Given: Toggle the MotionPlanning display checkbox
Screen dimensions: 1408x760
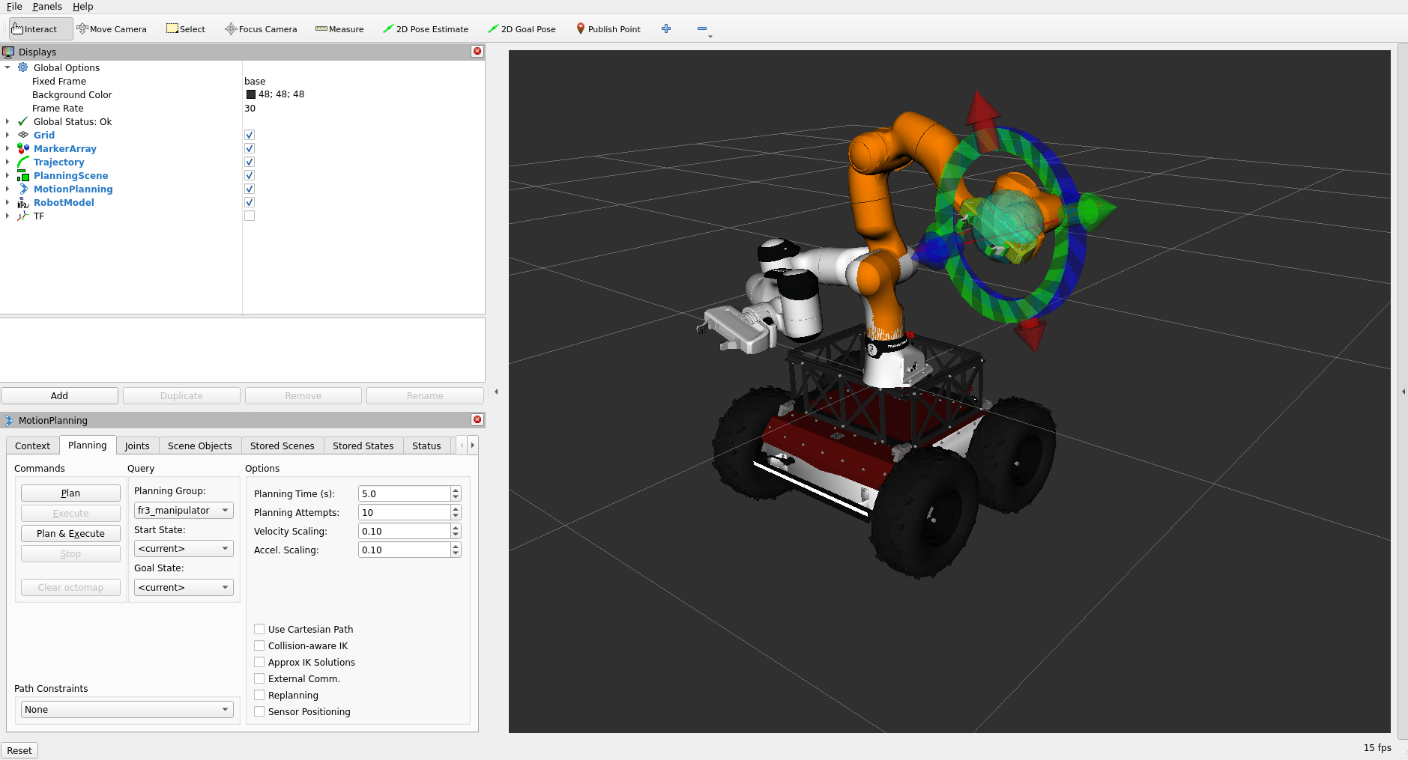Looking at the screenshot, I should coord(250,189).
